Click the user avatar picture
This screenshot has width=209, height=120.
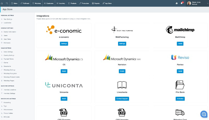coord(189,3)
